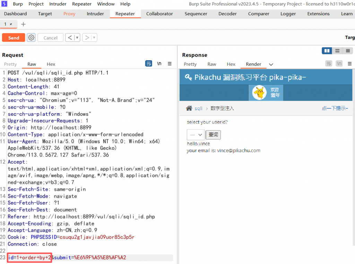Select the stacked view layout icon

click(337, 51)
